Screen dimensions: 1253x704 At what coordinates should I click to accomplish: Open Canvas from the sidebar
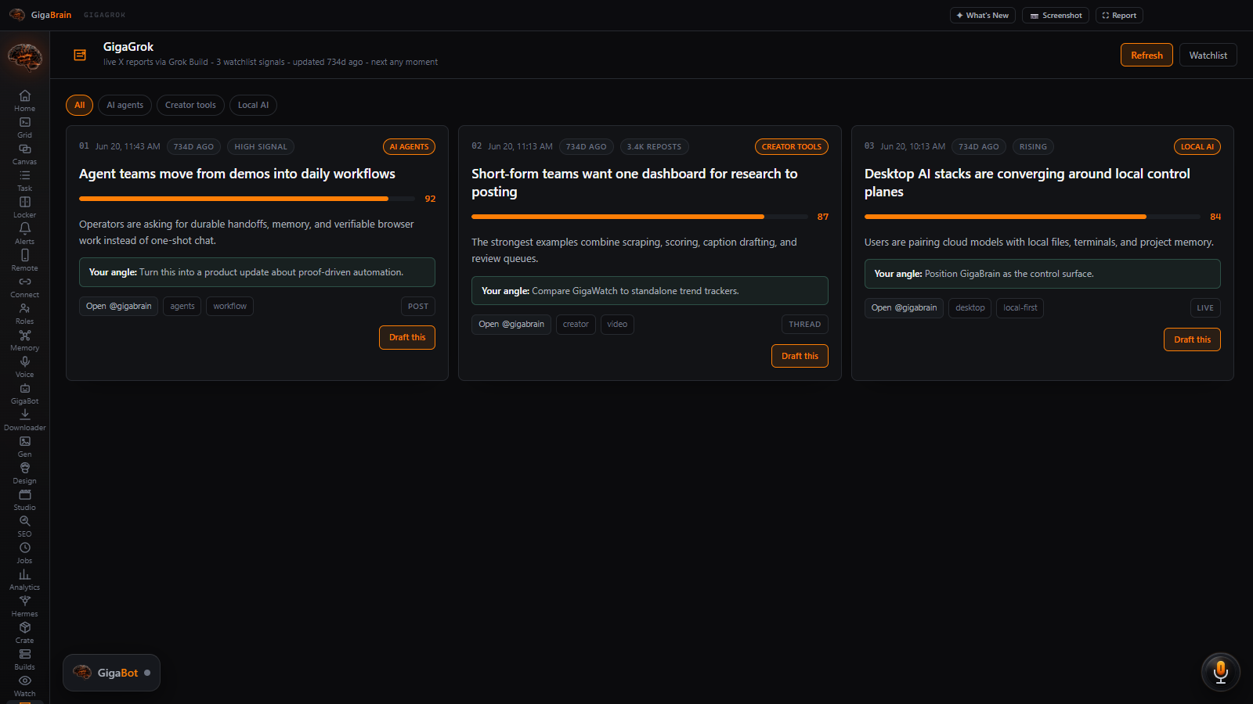(24, 153)
